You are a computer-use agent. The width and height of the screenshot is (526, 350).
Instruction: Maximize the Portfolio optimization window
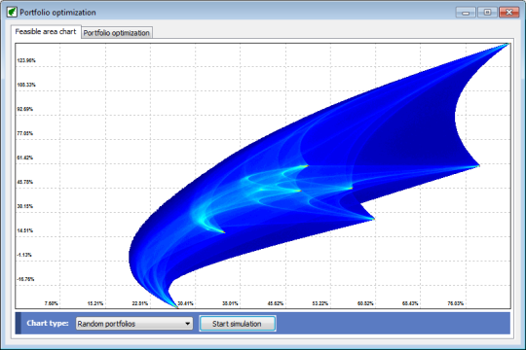pyautogui.click(x=487, y=13)
